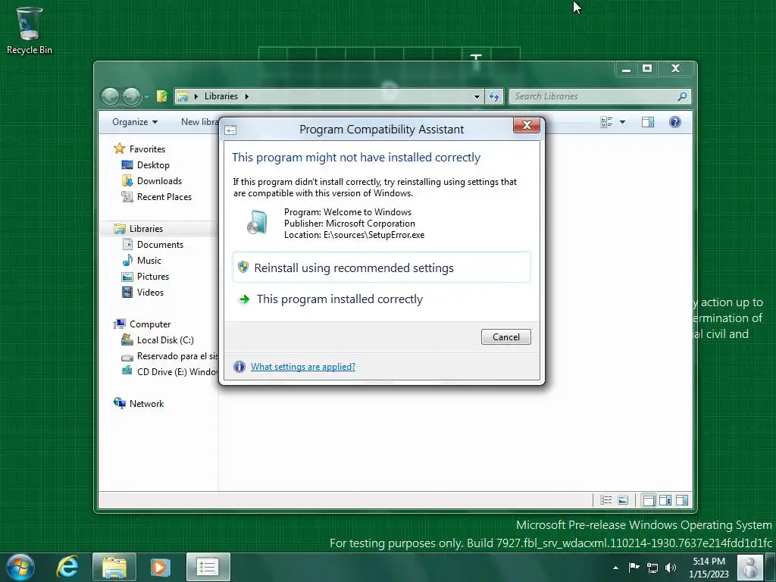Screen dimensions: 776x582
Task: Go back with the Explorer Back arrow
Action: click(x=111, y=96)
